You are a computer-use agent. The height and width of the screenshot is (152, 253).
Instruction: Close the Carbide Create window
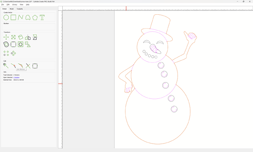click(250, 1)
